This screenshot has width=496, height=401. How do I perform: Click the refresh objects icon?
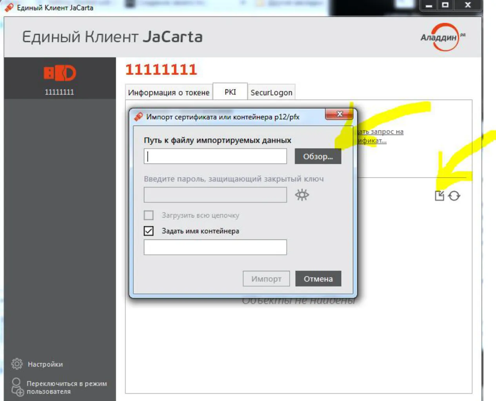pyautogui.click(x=454, y=196)
